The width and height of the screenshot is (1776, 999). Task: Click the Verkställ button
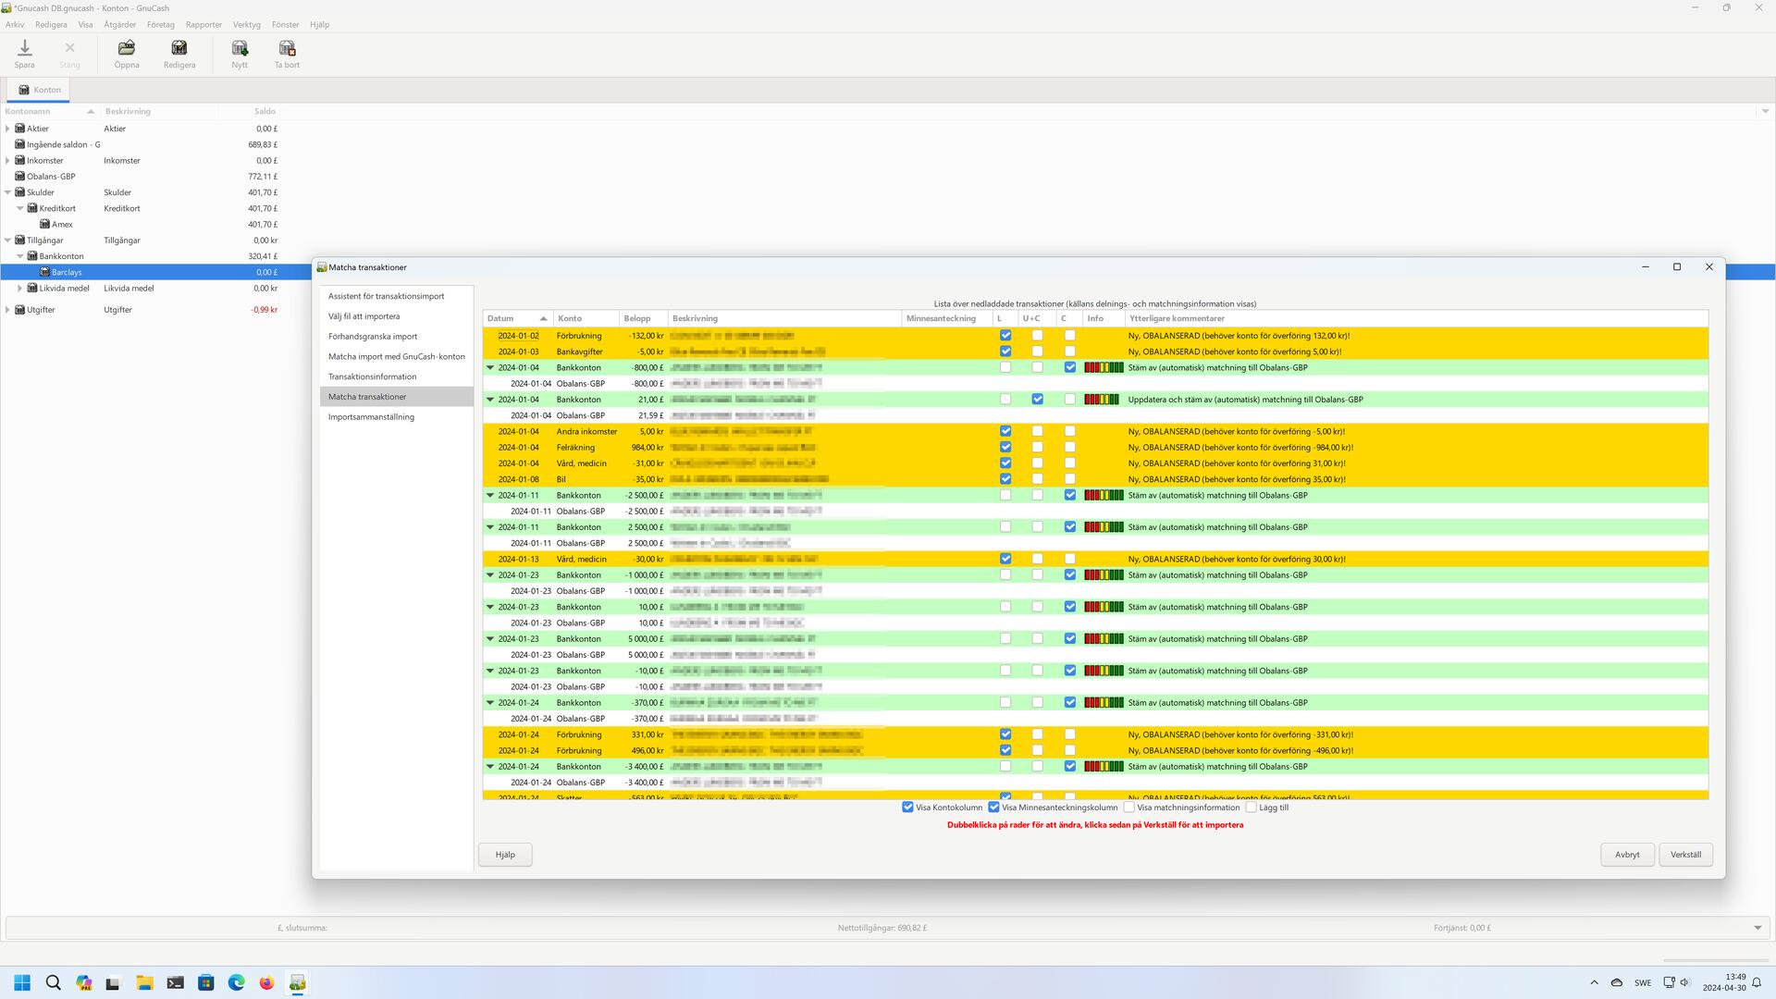tap(1684, 855)
